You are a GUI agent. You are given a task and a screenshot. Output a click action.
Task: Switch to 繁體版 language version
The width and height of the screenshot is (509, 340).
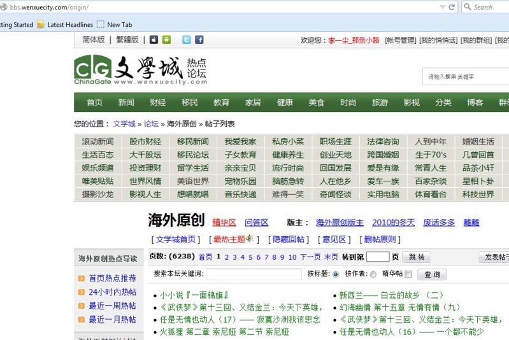pos(127,39)
